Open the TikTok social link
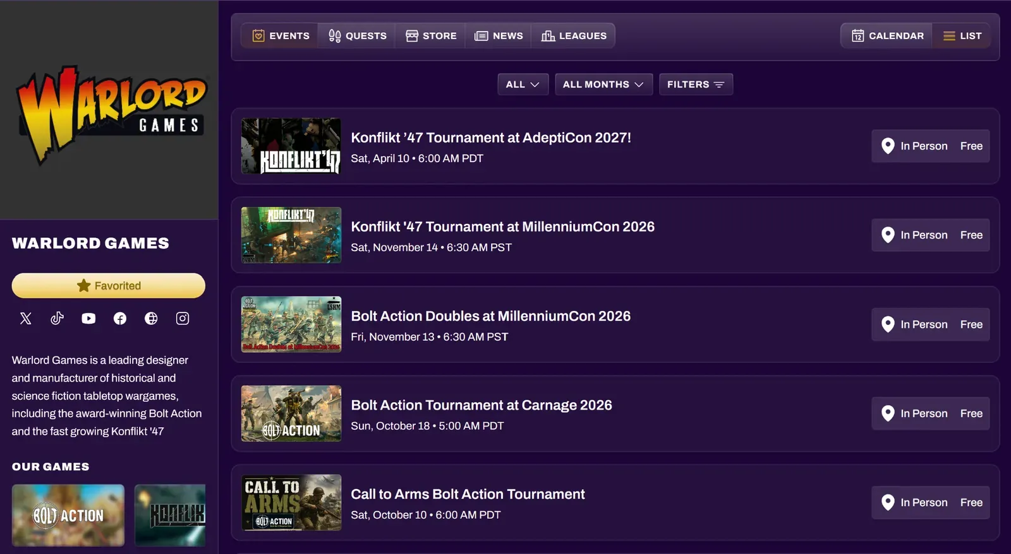 [57, 319]
